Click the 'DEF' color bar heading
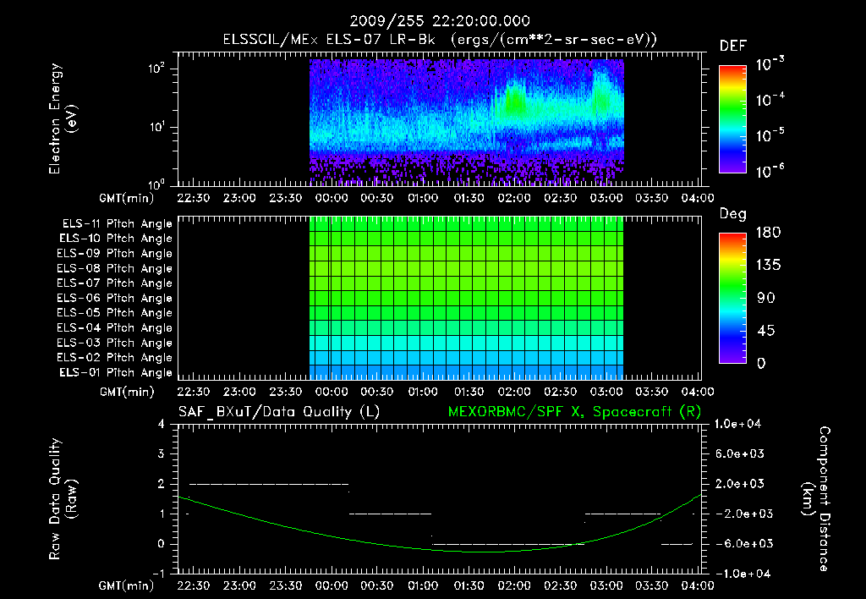This screenshot has width=866, height=599. [732, 46]
